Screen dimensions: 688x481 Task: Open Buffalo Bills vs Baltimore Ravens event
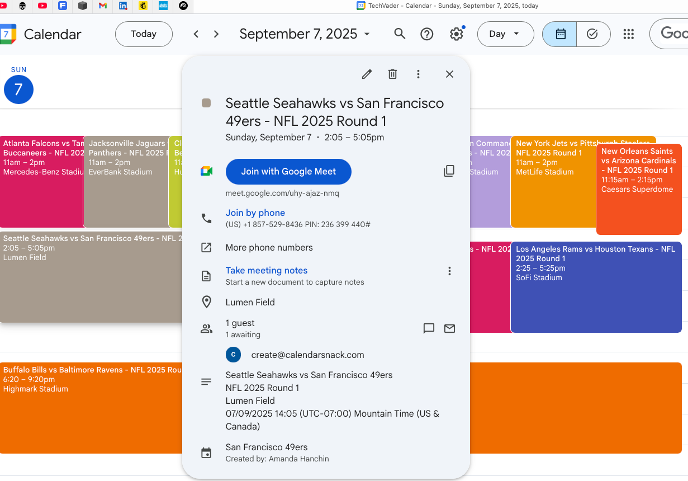[x=91, y=408]
